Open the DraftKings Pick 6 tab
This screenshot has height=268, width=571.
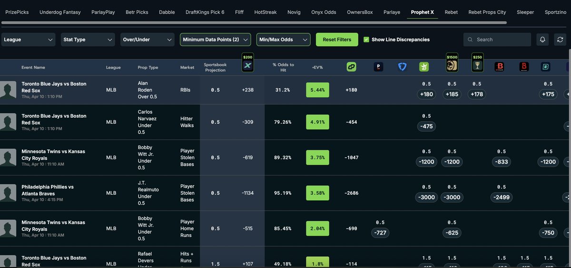205,12
